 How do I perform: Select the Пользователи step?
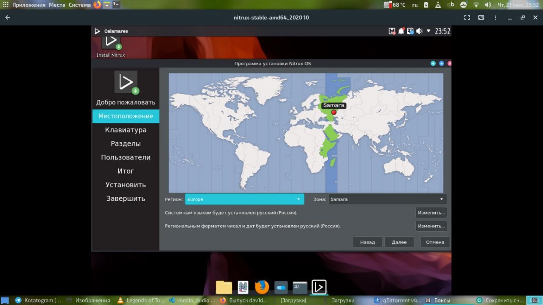(x=126, y=157)
